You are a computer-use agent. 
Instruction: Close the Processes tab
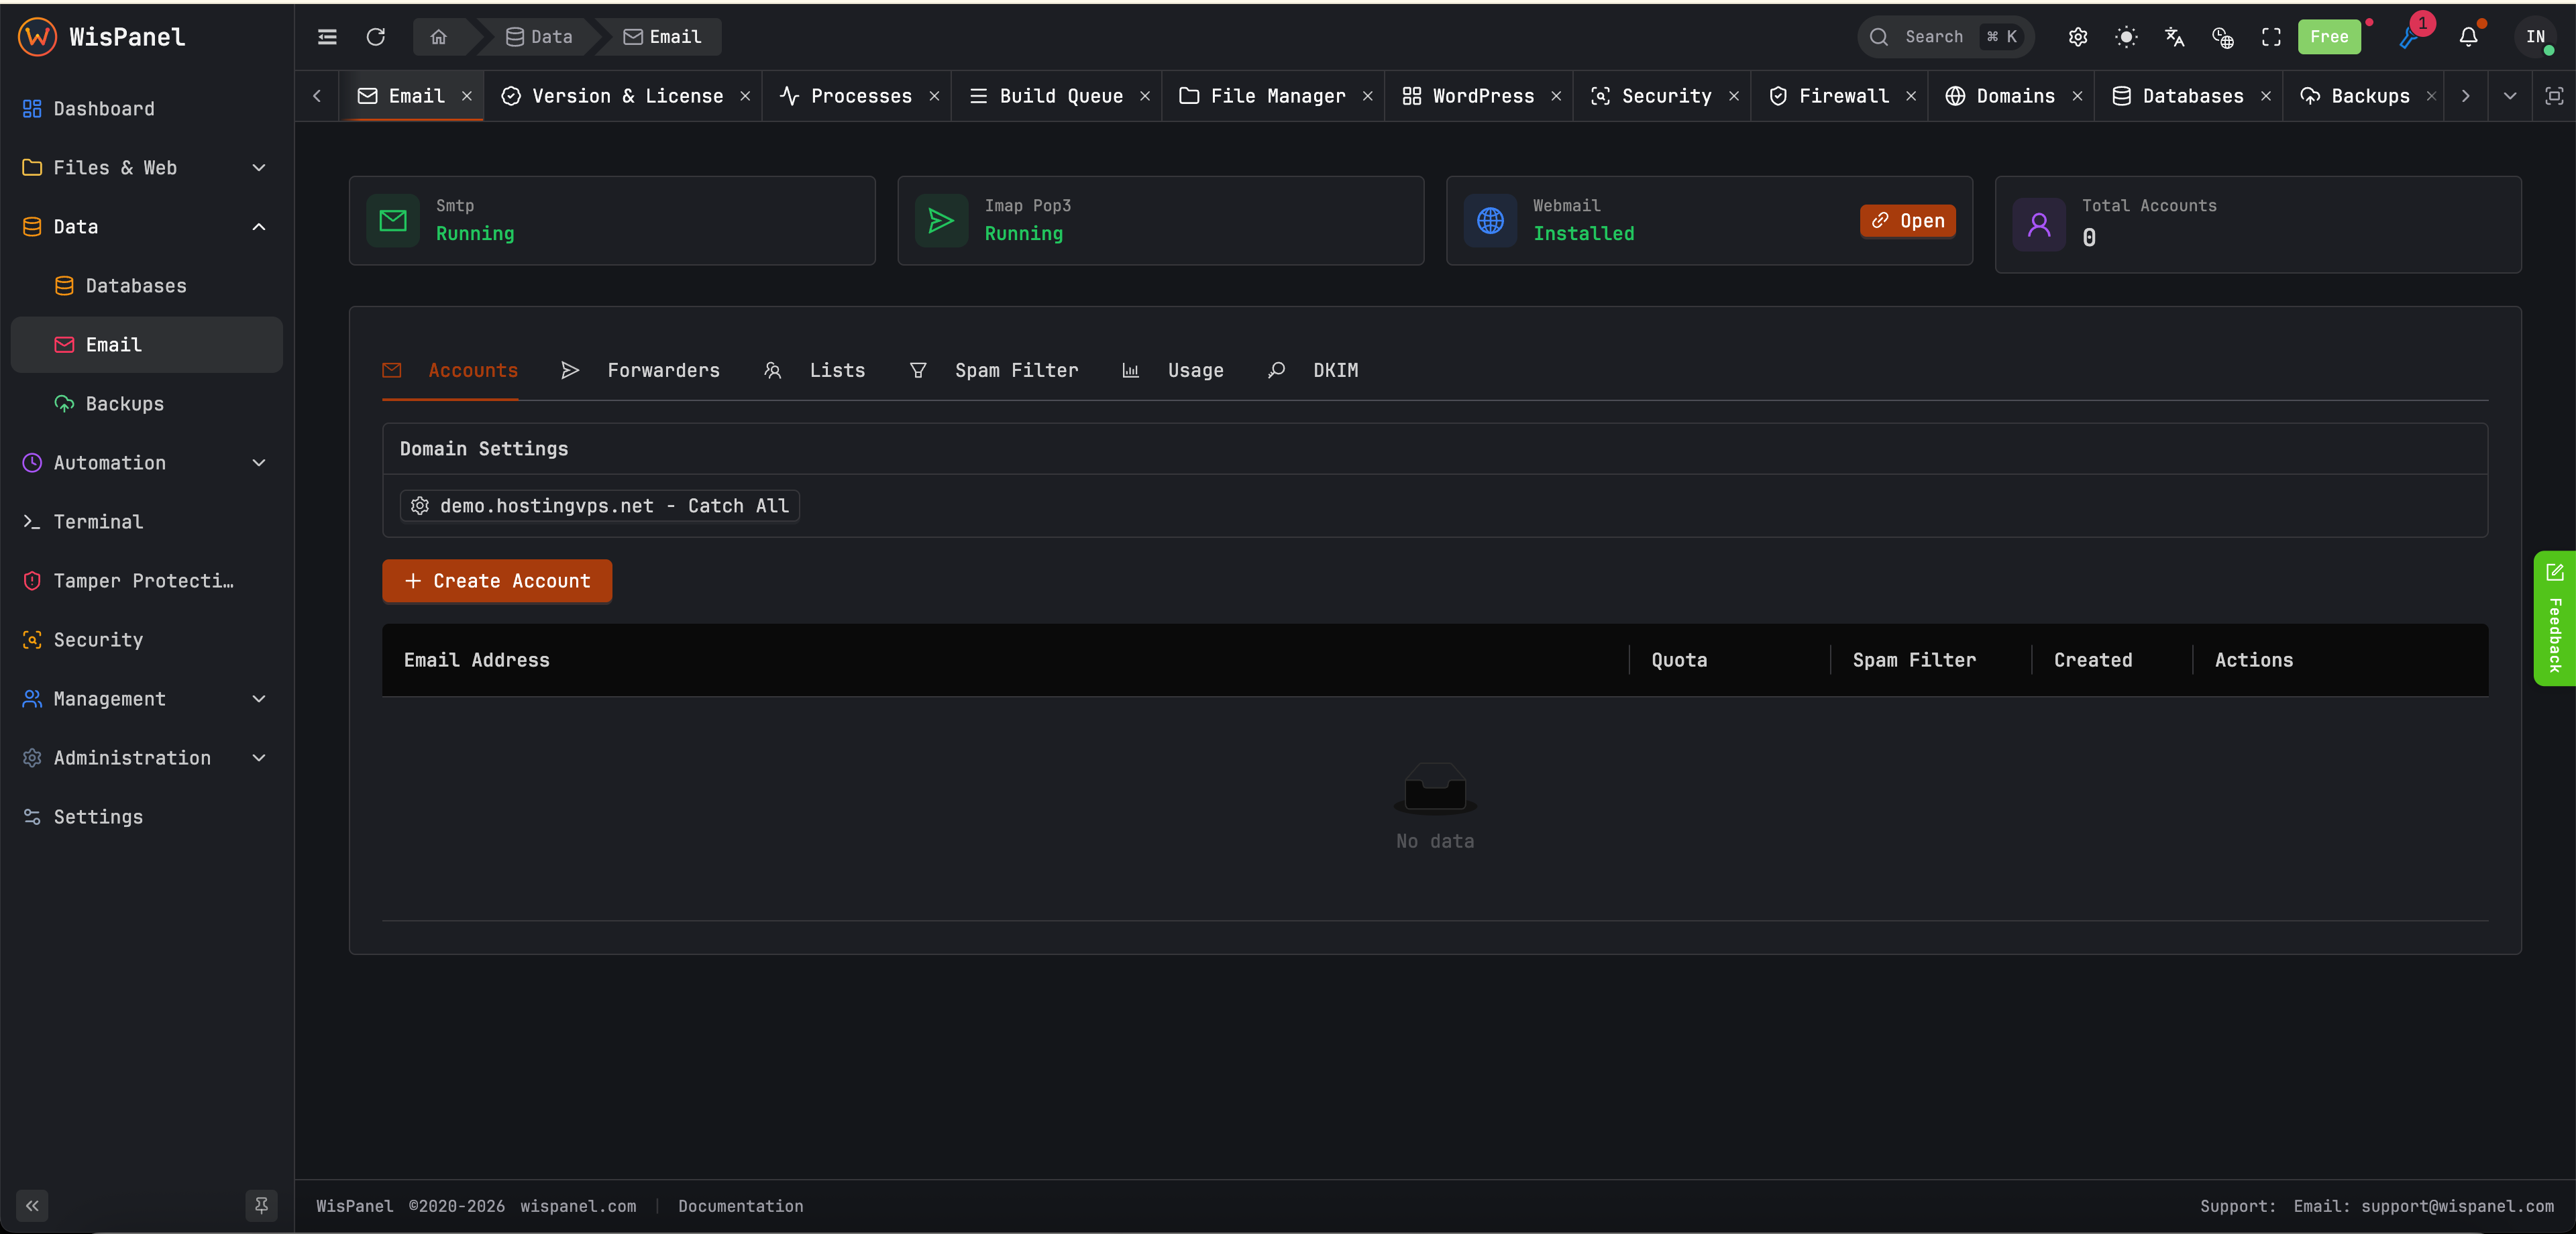point(934,96)
